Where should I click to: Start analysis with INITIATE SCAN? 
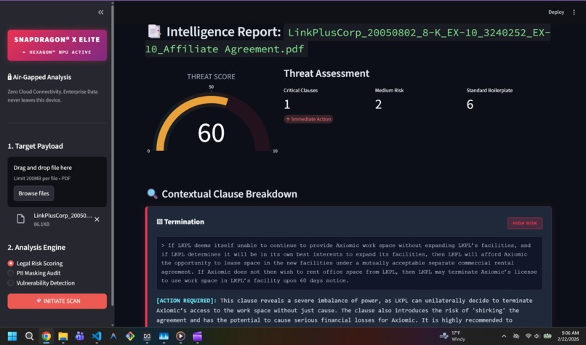point(57,301)
